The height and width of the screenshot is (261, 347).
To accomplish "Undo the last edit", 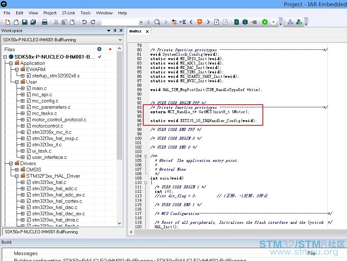I will click(x=84, y=22).
